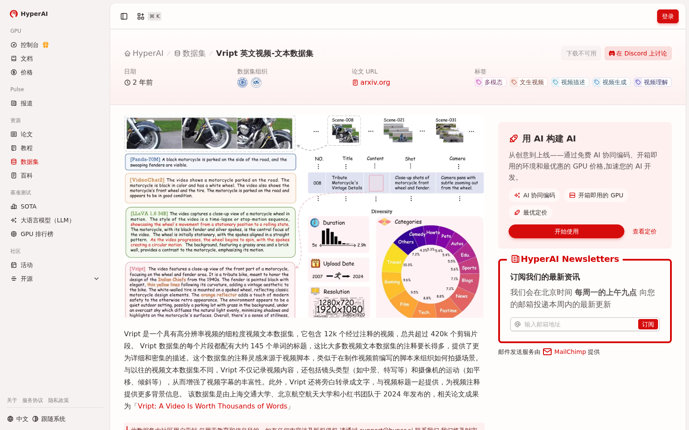
Task: Open Vript: A Video Is Worth Thousands link
Action: click(213, 406)
